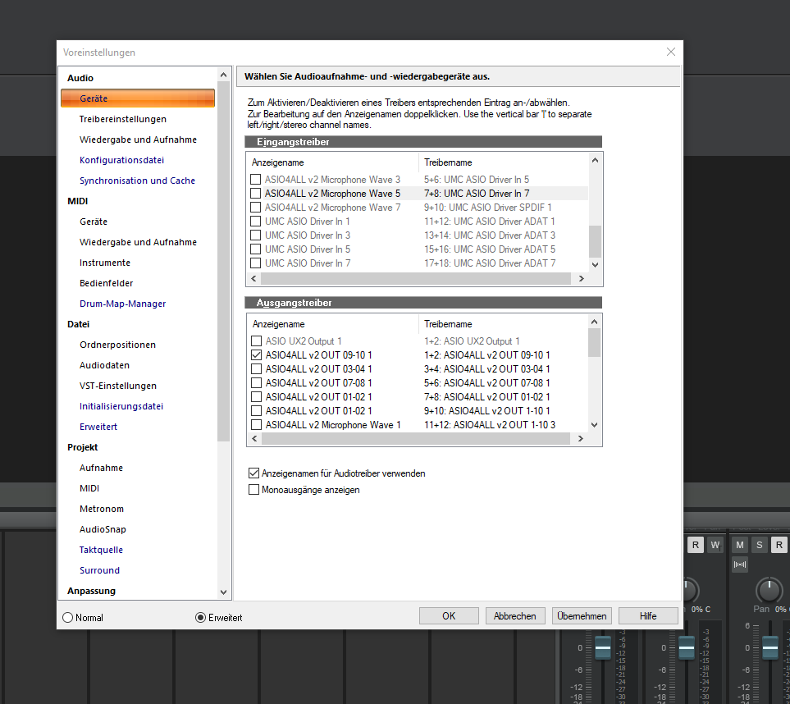Check the ASIO4ALL v2 Microphone Wave 5 input driver
The image size is (790, 704).
coord(255,194)
